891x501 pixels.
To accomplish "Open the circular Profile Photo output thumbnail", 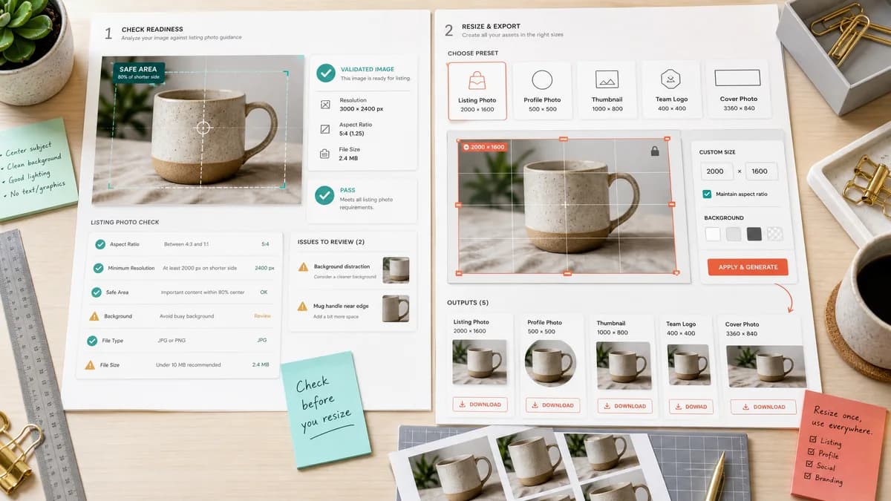I will [552, 362].
